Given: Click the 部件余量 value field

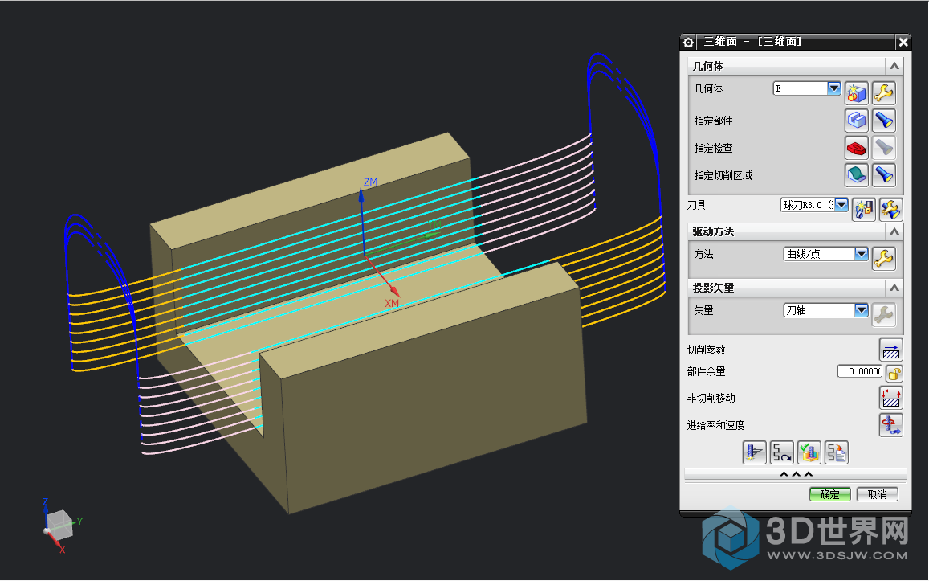Looking at the screenshot, I should (860, 371).
